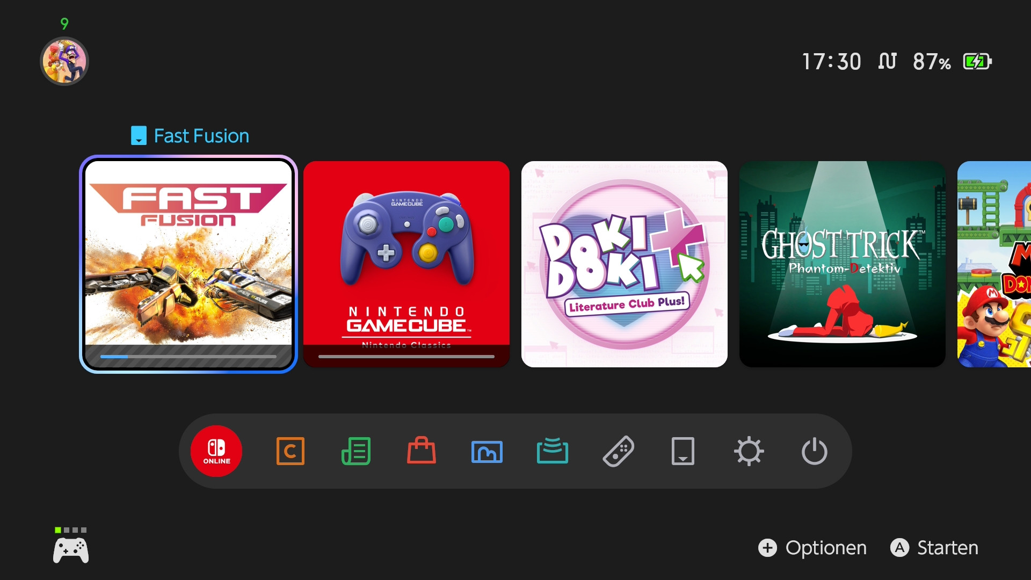Select Doki Doki Literature Club Plus tile
Screen dimensions: 1031x580
click(625, 264)
